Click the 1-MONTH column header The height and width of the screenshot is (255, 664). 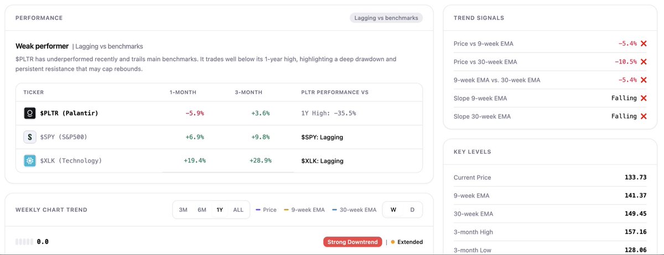[183, 92]
